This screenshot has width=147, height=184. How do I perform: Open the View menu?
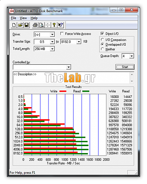23,18
